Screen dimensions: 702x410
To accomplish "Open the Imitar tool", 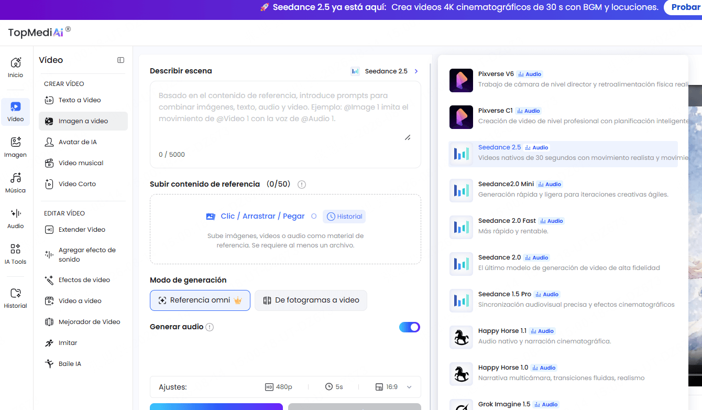I will pos(83,343).
